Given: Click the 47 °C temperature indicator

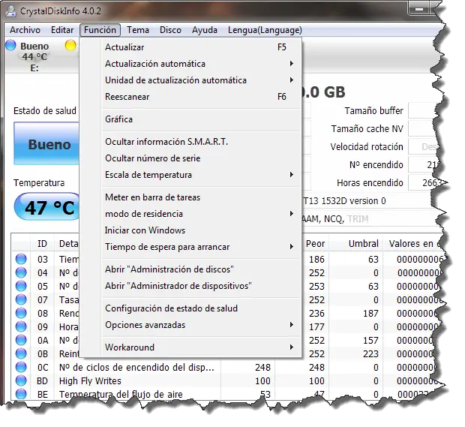Looking at the screenshot, I should (x=47, y=207).
